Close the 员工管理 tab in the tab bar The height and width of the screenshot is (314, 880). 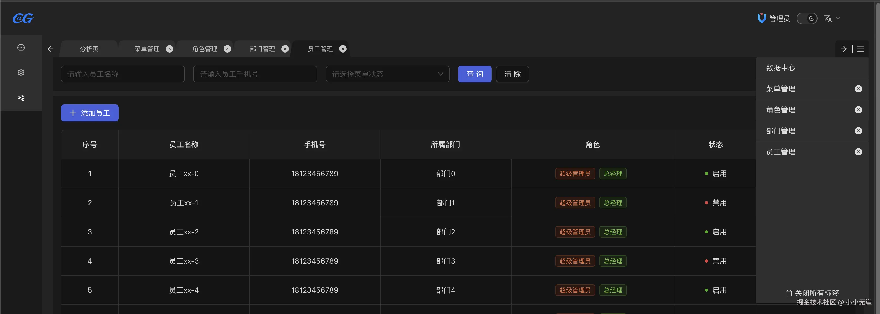point(343,49)
